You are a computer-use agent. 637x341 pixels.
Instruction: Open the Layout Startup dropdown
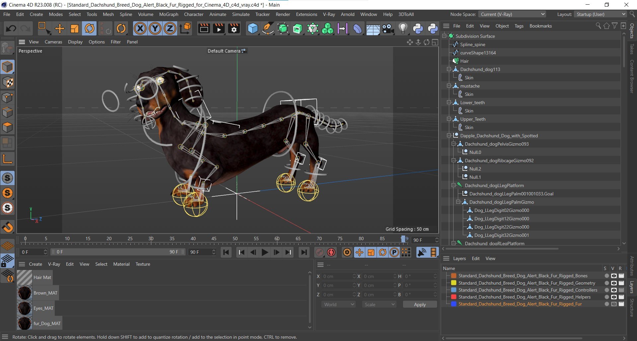(x=601, y=14)
